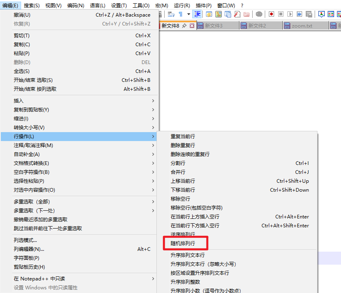The width and height of the screenshot is (341, 293).
Task: Click the red-green compare lines toolbar icon
Action: point(331,14)
